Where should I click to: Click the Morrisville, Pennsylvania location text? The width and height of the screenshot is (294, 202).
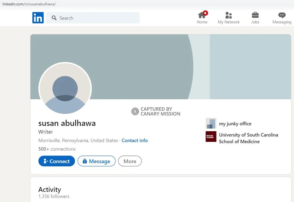point(78,140)
